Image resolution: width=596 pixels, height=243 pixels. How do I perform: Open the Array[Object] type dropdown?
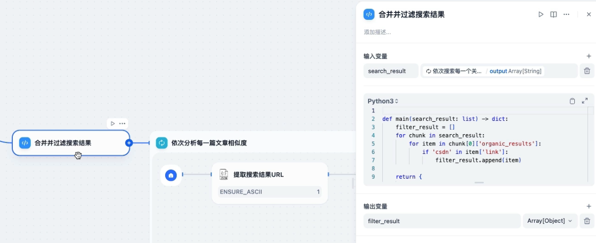point(549,221)
